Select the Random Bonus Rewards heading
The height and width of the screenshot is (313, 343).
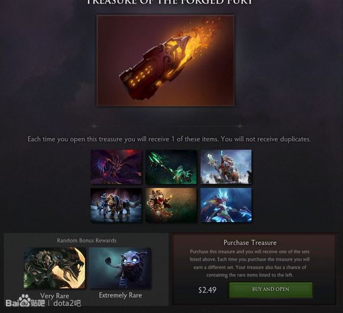[87, 241]
